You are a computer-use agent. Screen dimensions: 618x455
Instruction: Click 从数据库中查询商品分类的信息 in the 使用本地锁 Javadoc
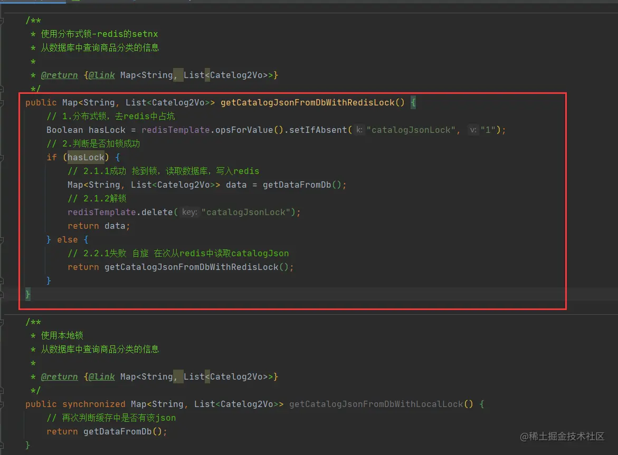tap(100, 350)
